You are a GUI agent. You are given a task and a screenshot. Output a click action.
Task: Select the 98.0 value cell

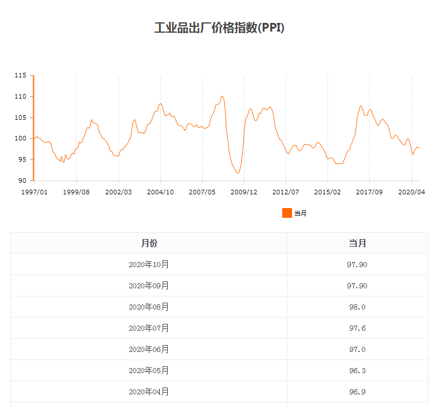point(357,307)
